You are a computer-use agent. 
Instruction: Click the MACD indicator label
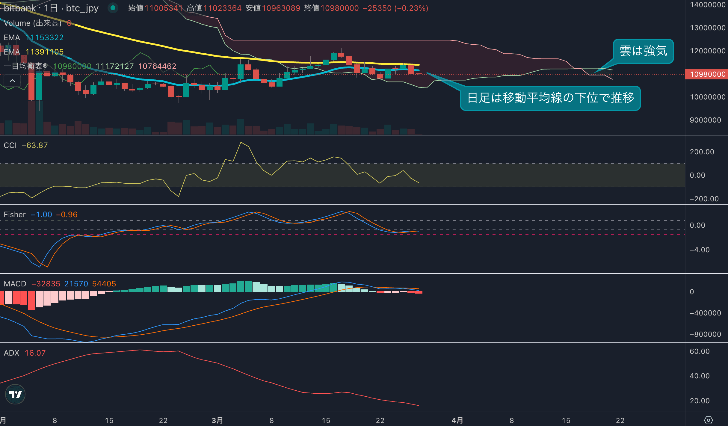(x=15, y=284)
